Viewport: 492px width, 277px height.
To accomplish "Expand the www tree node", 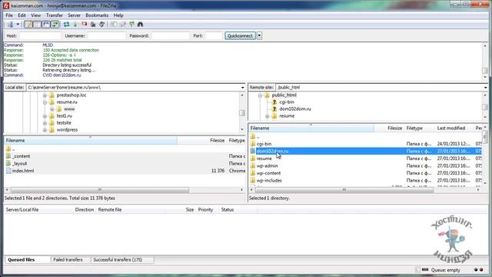I will click(x=52, y=109).
